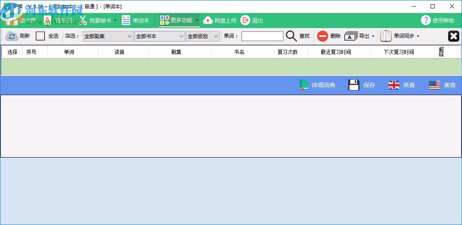Sort by the 序号 column header
Image resolution: width=462 pixels, height=225 pixels.
click(x=35, y=52)
